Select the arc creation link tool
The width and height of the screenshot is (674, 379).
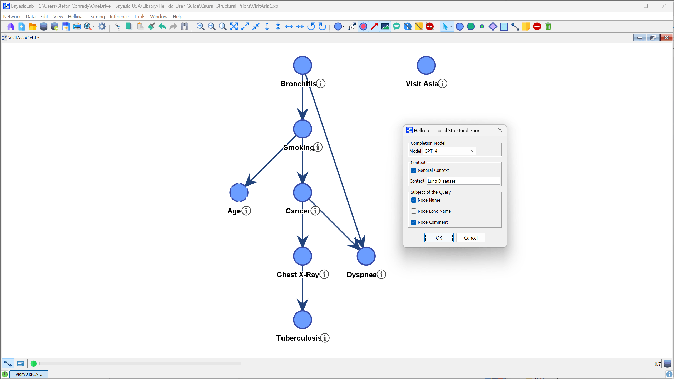(515, 27)
